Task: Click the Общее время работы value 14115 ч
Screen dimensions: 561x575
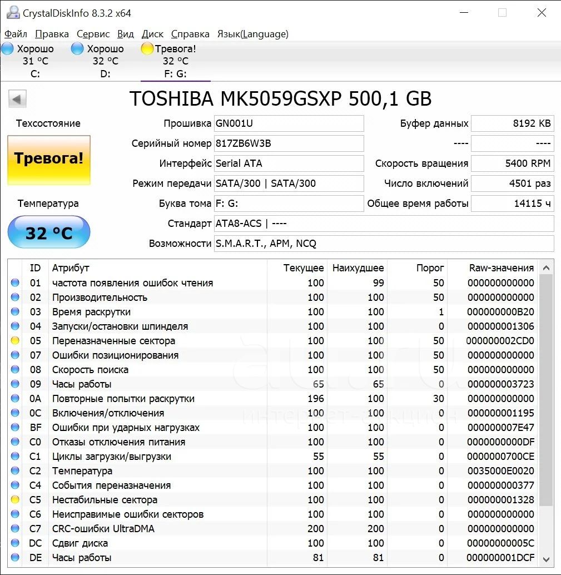Action: [512, 203]
